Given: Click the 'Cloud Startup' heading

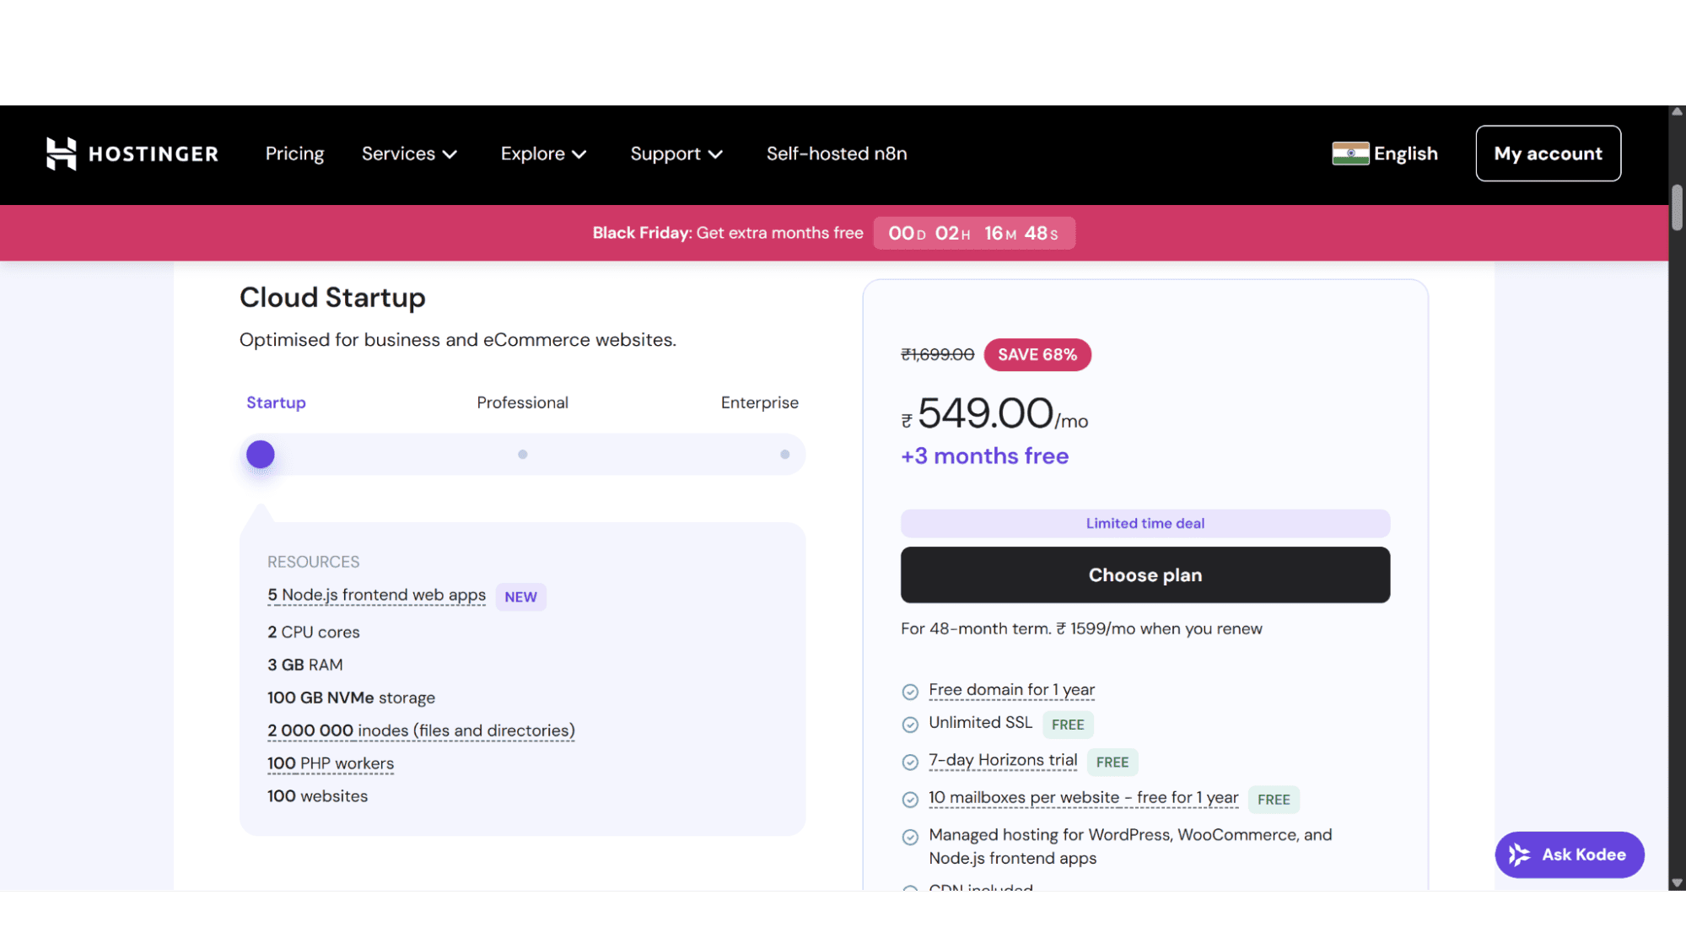Looking at the screenshot, I should pos(332,297).
